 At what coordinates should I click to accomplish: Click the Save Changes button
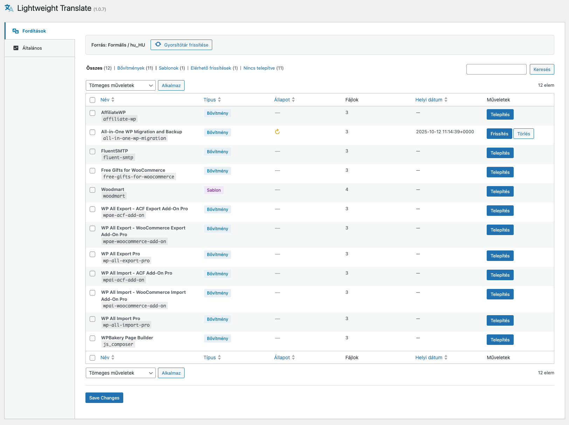tap(104, 398)
